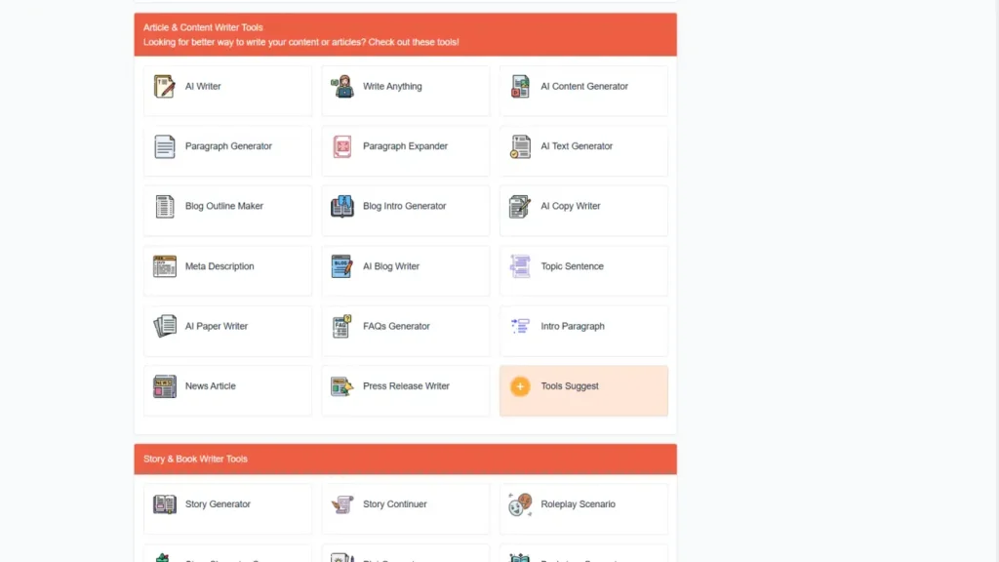999x562 pixels.
Task: Click the AI Content Generator icon
Action: tap(520, 87)
